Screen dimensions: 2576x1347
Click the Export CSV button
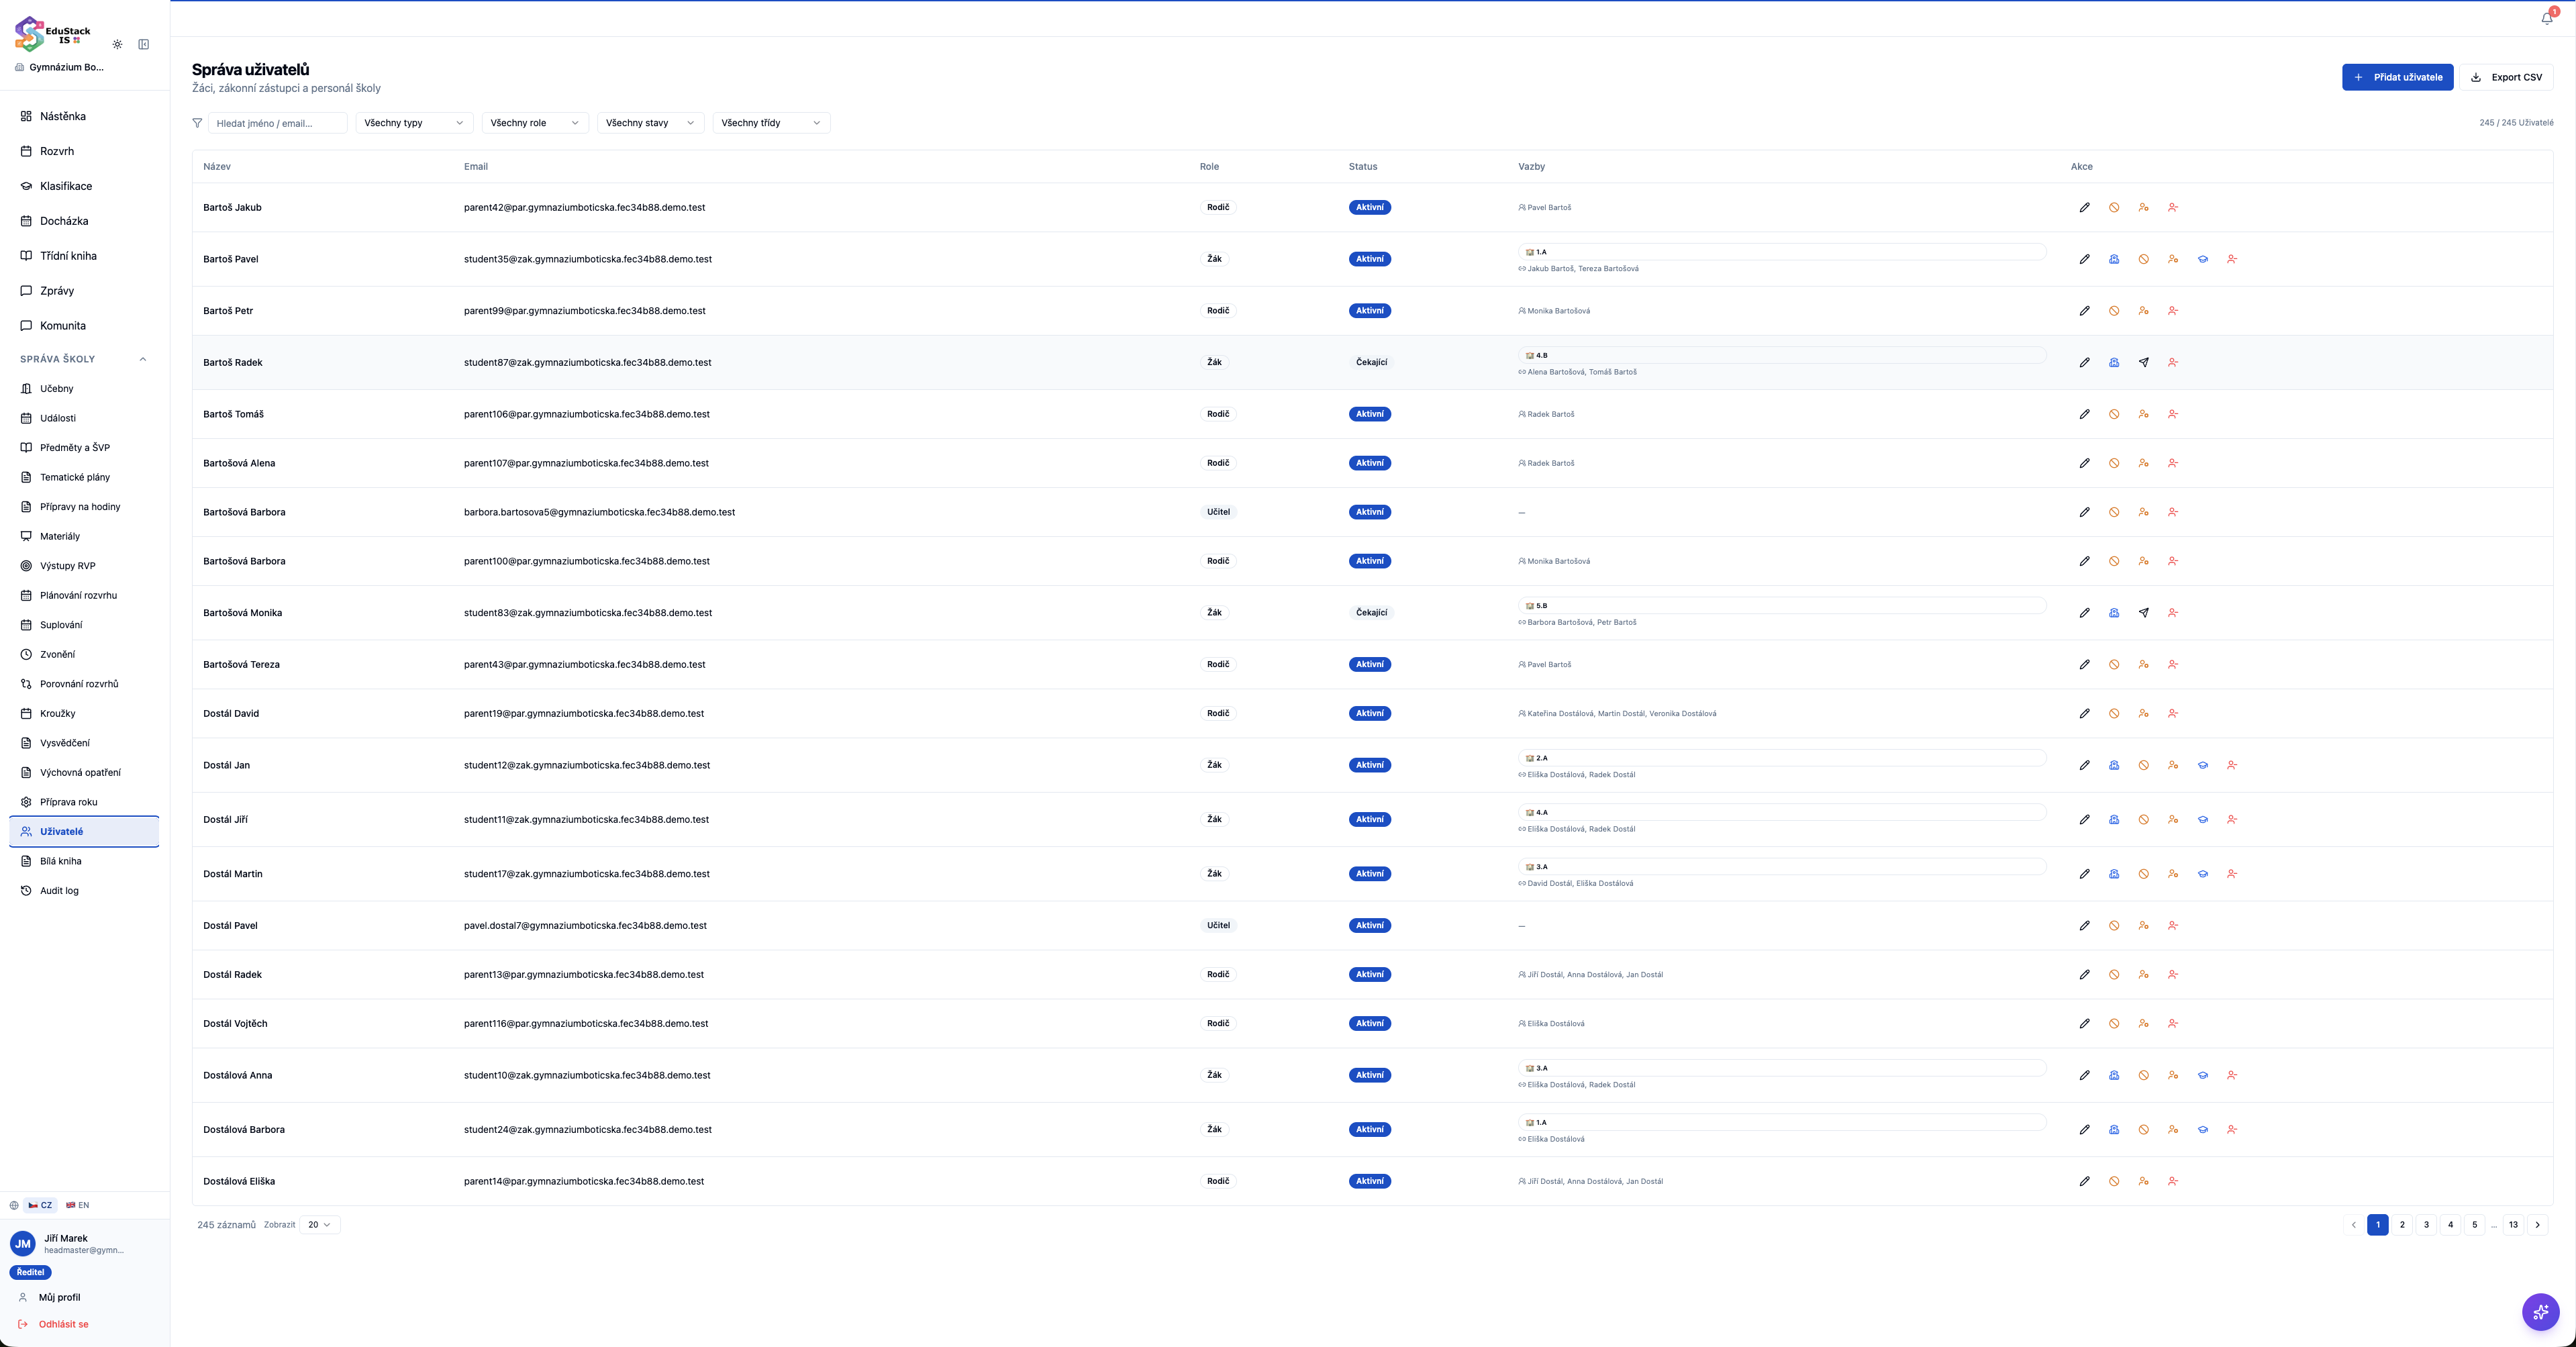pos(2506,77)
